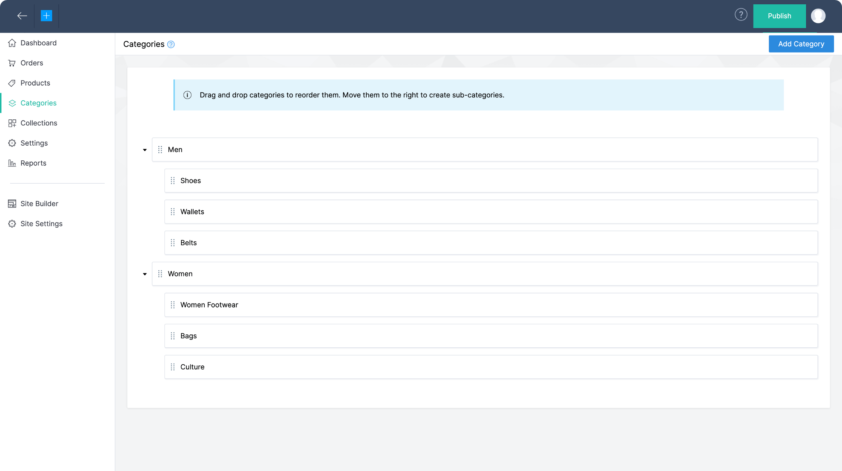Open the Site Builder section
842x471 pixels.
tap(39, 204)
